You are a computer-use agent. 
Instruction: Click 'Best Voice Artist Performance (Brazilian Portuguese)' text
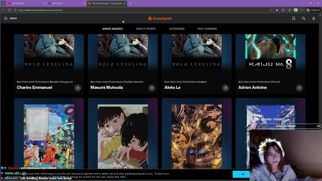pyautogui.click(x=45, y=82)
